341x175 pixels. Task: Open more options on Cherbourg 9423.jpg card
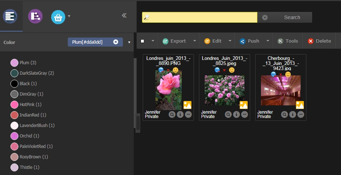click(x=301, y=114)
